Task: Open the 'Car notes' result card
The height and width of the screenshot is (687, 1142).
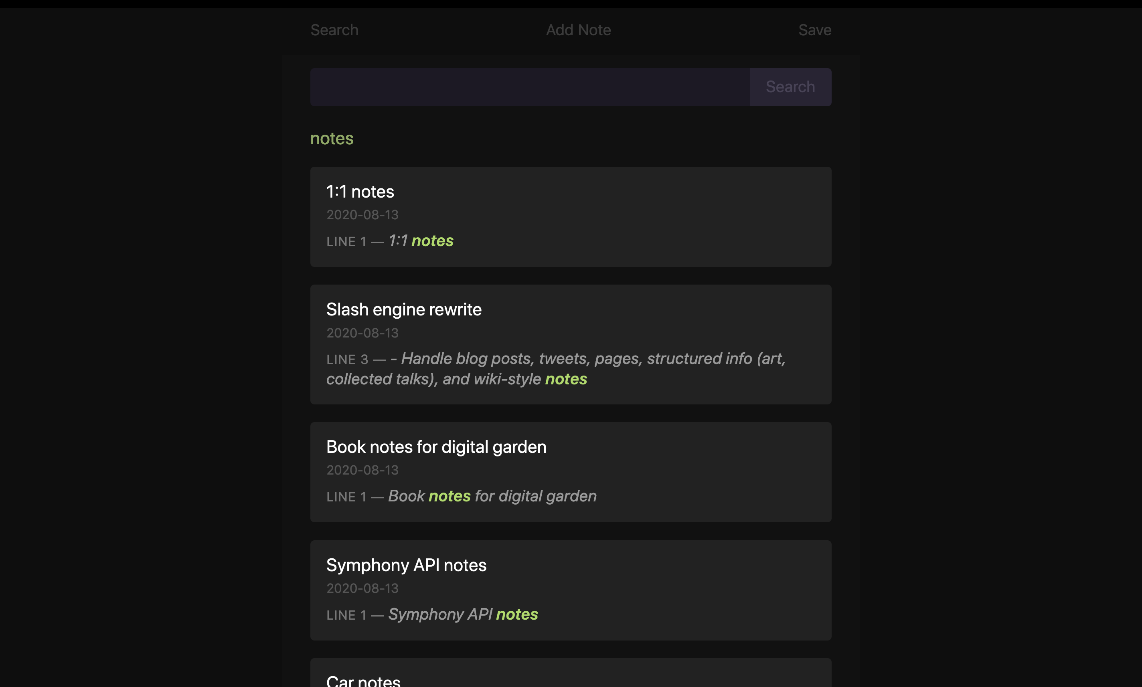Action: tap(571, 673)
